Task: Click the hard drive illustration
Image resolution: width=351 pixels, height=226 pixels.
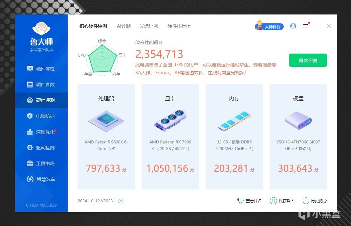Action: 298,120
